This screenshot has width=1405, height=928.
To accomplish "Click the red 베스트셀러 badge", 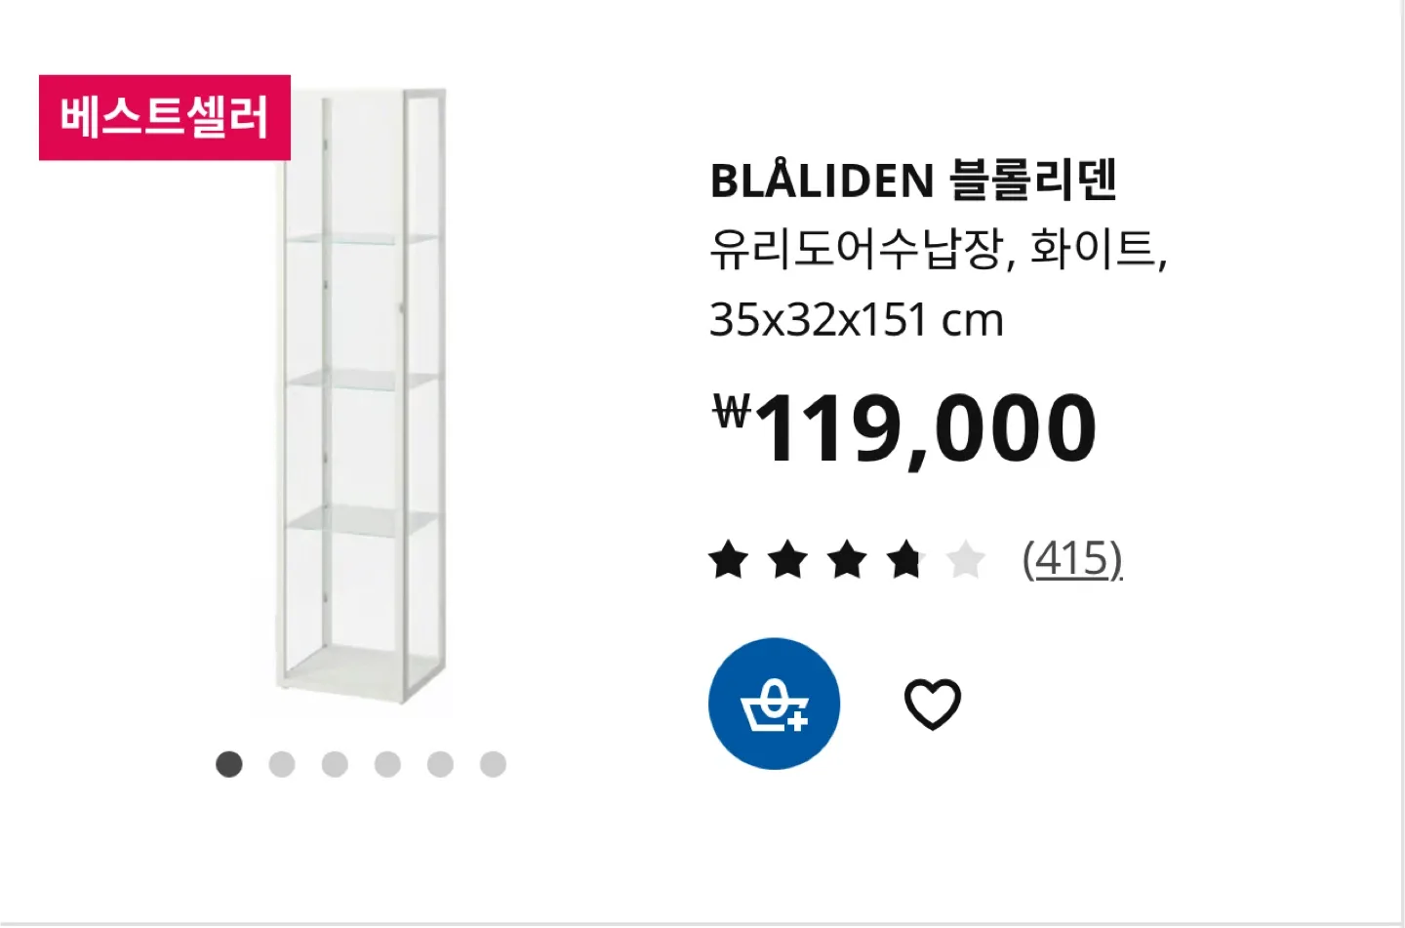I will tap(165, 117).
